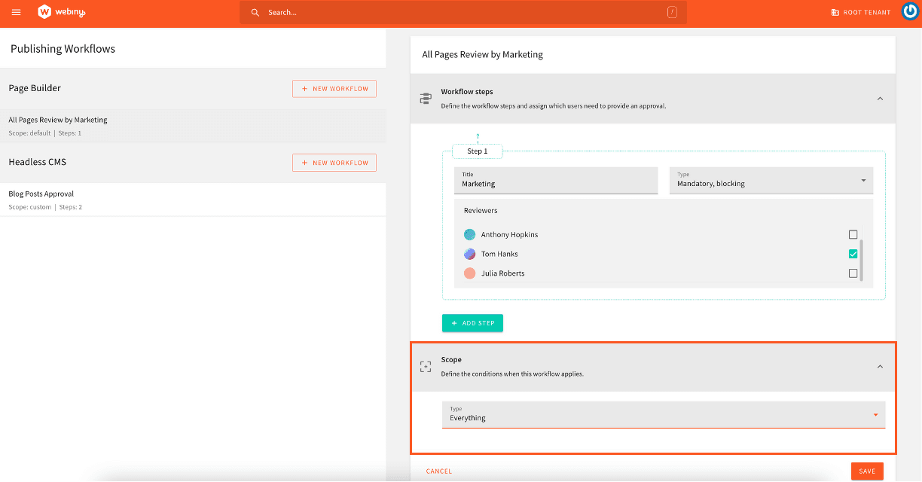This screenshot has width=922, height=482.
Task: Collapse the Workflow steps section
Action: tap(880, 99)
